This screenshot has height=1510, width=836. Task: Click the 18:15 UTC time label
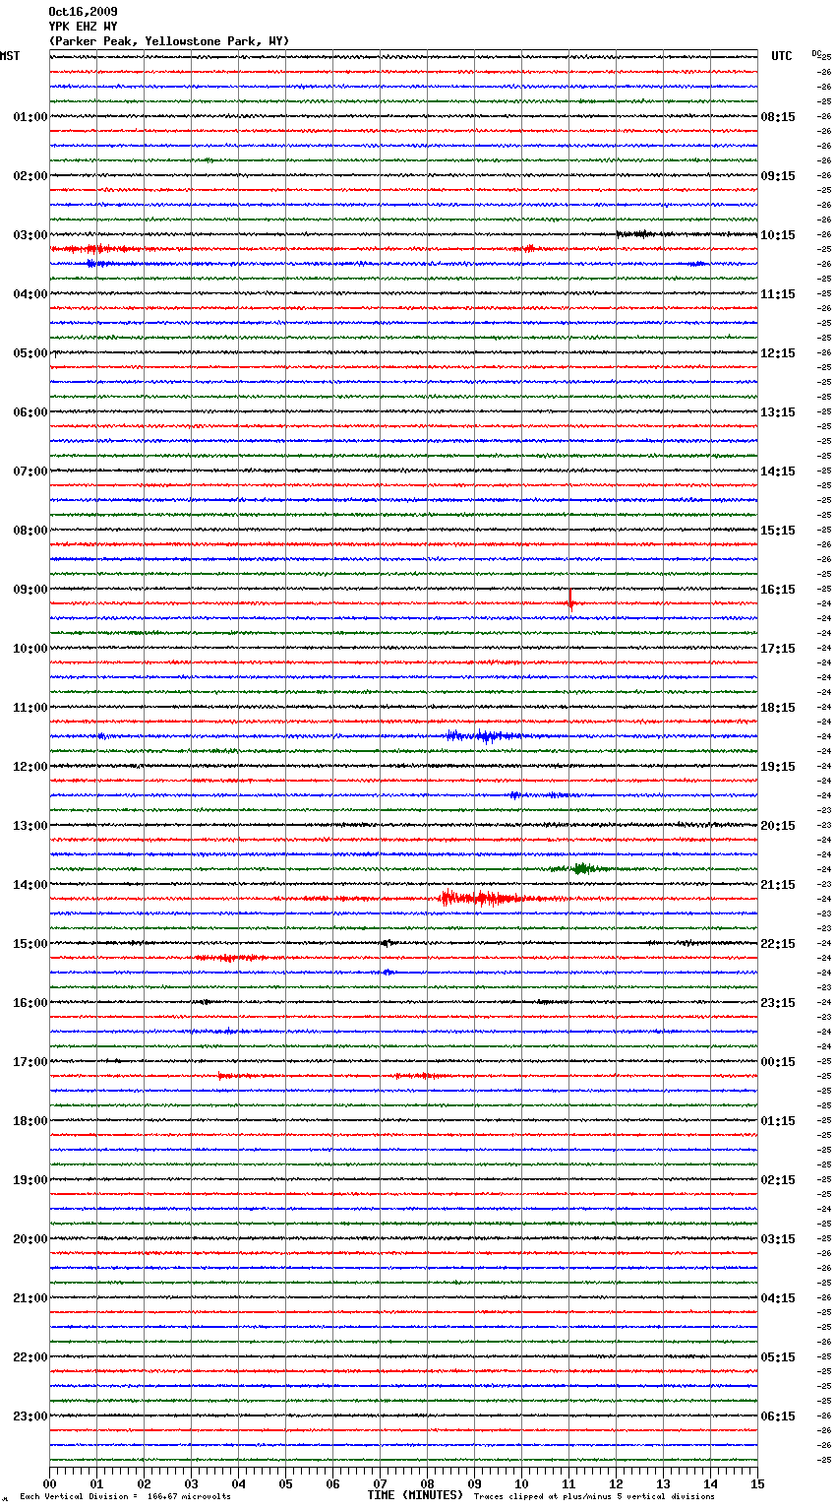tap(778, 708)
